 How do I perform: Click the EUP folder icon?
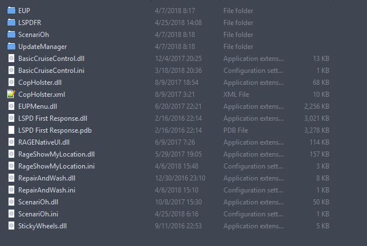coord(11,10)
